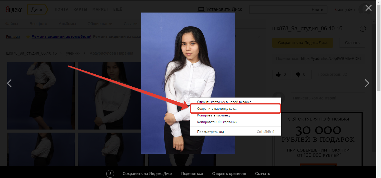Open the МАРКЕТ link in the header
381x178 pixels.
coord(100,9)
